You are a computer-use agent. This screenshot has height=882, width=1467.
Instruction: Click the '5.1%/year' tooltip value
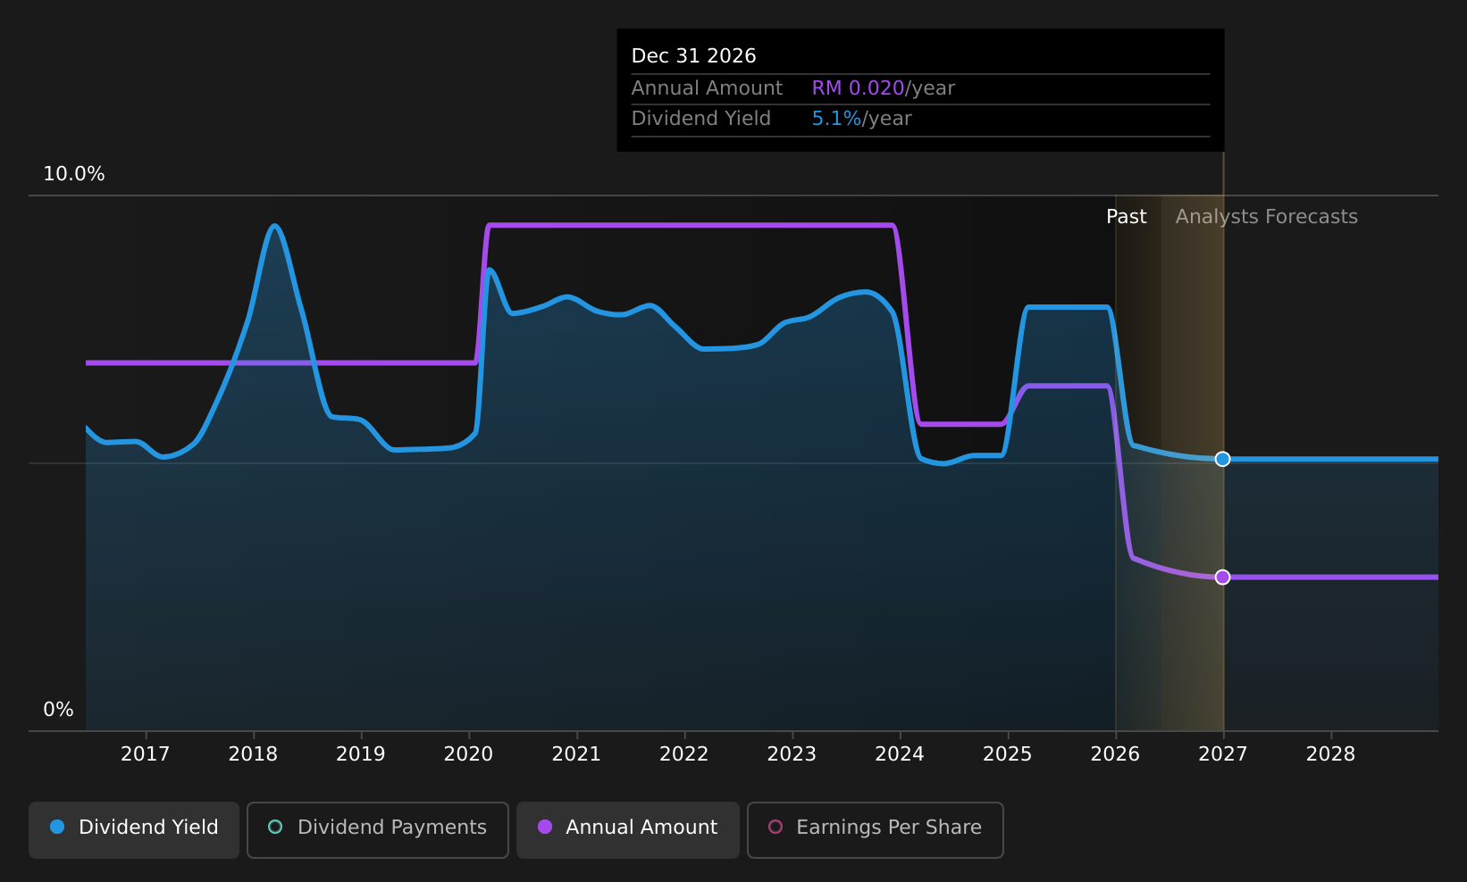[x=862, y=119]
